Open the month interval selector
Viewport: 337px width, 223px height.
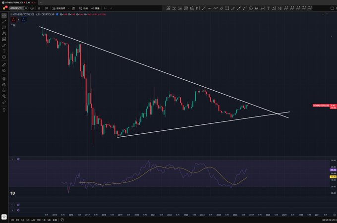point(39,8)
